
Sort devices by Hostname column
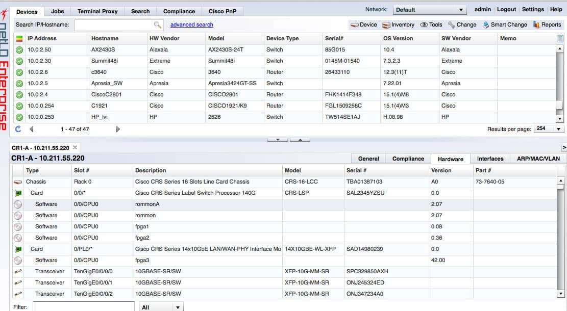tap(118, 38)
